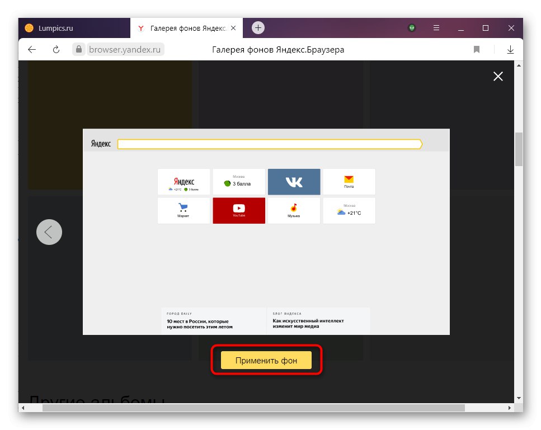Open the downloads panel

[510, 50]
